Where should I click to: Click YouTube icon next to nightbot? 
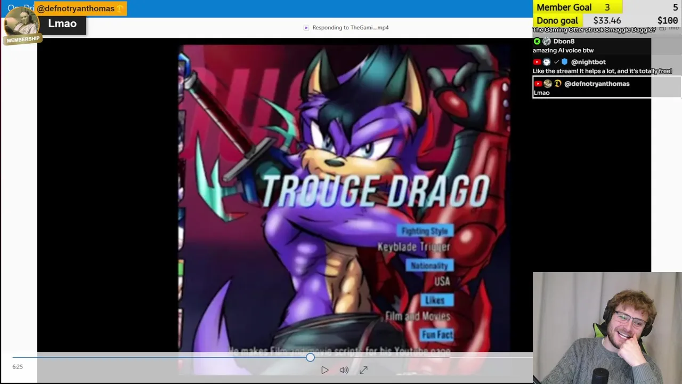pos(537,62)
